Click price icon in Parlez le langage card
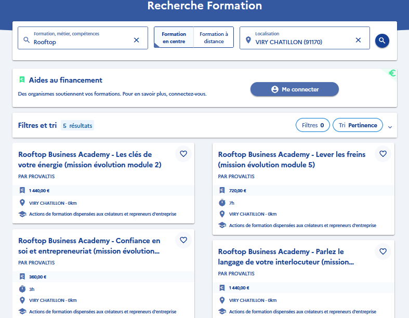Viewport: 409px width, 318px height. [x=222, y=288]
